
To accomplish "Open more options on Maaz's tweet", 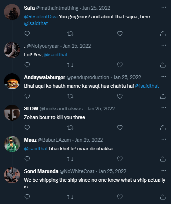I will click(164, 139).
